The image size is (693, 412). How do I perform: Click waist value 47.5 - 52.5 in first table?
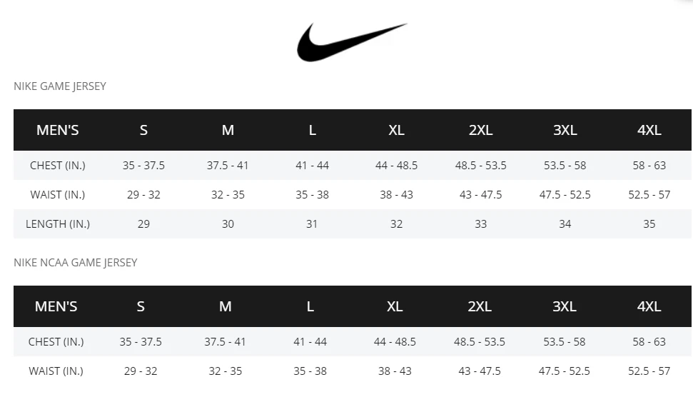[x=565, y=195]
